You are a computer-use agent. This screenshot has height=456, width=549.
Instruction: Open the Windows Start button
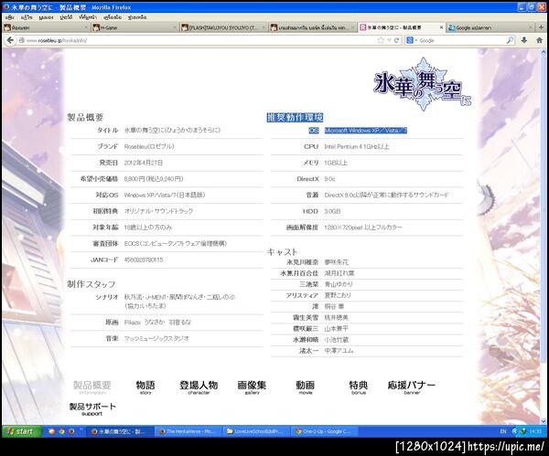coord(22,431)
